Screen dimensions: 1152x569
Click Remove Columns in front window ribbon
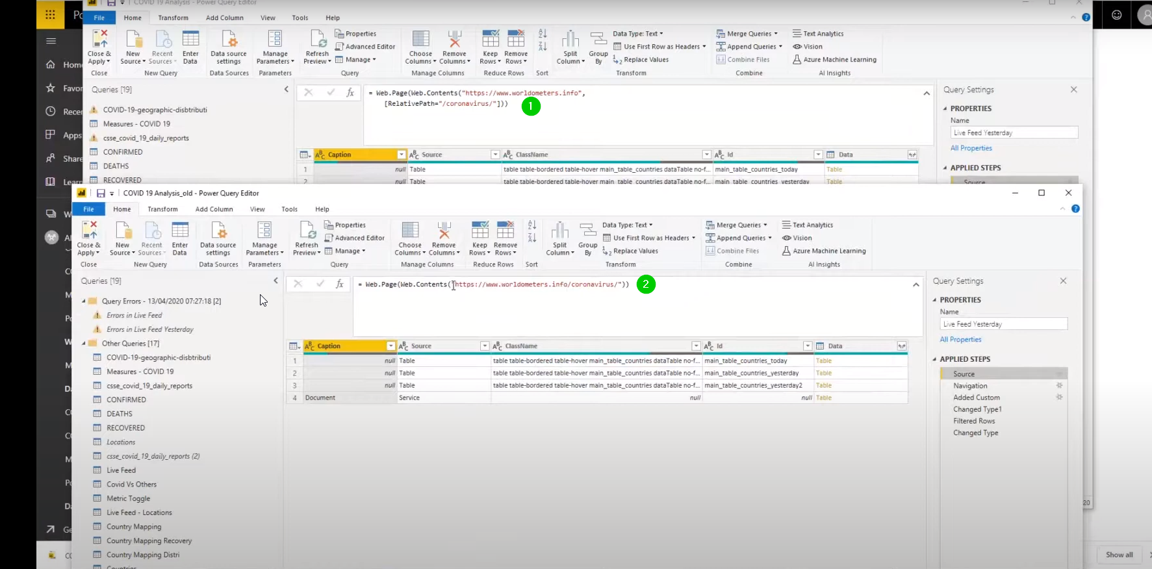[444, 238]
